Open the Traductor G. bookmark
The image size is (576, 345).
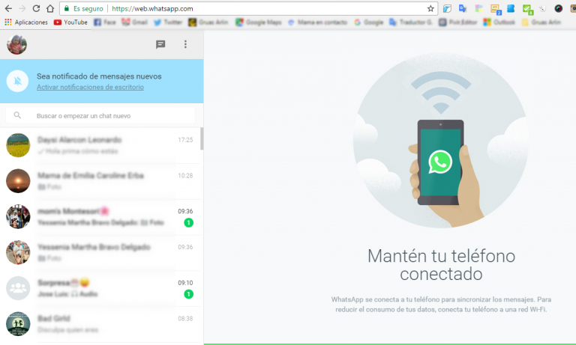[x=411, y=22]
